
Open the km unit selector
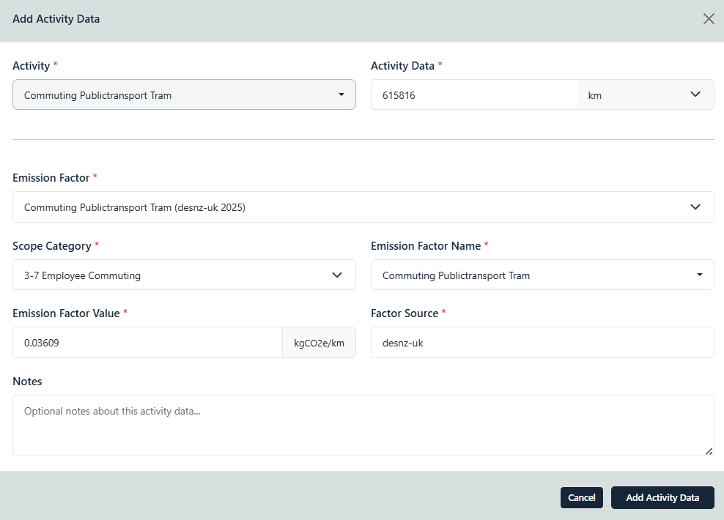click(645, 94)
